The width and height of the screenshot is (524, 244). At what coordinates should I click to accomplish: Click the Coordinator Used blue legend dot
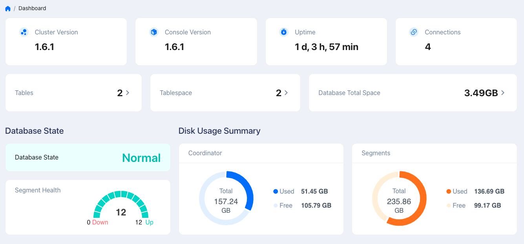[276, 192]
